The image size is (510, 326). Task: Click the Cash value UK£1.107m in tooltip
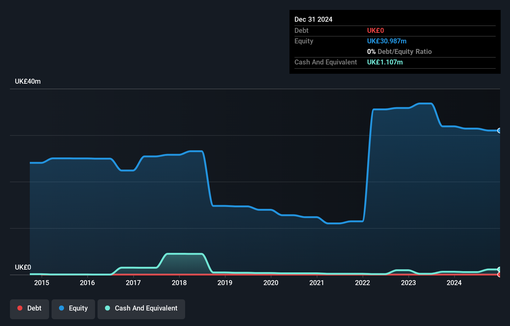click(x=385, y=62)
